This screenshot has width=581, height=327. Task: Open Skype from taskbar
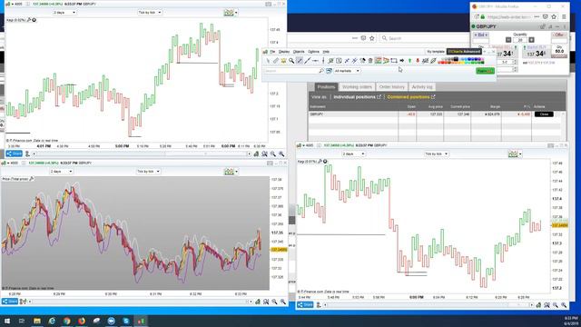[126, 321]
